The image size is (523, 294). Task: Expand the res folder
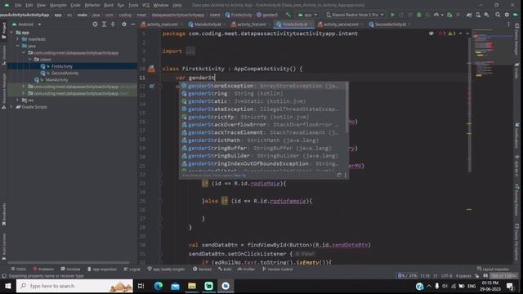(17, 100)
